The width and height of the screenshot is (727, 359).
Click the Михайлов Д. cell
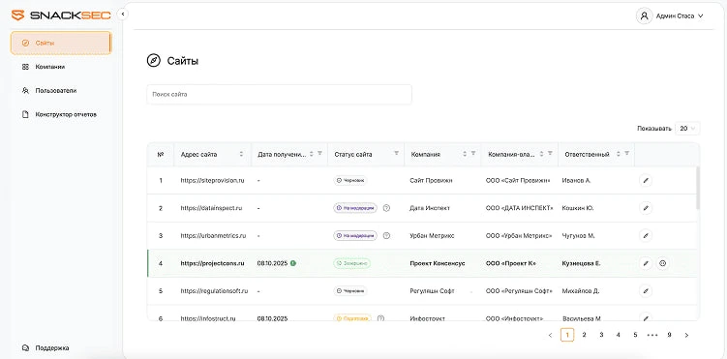coord(581,291)
